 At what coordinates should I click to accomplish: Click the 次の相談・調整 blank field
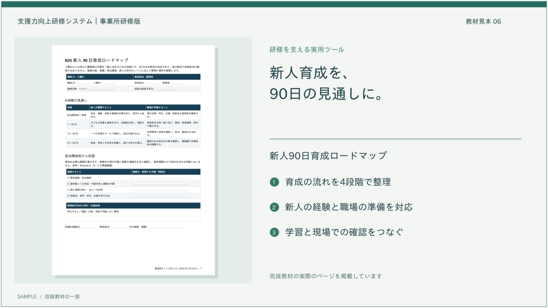(167, 227)
